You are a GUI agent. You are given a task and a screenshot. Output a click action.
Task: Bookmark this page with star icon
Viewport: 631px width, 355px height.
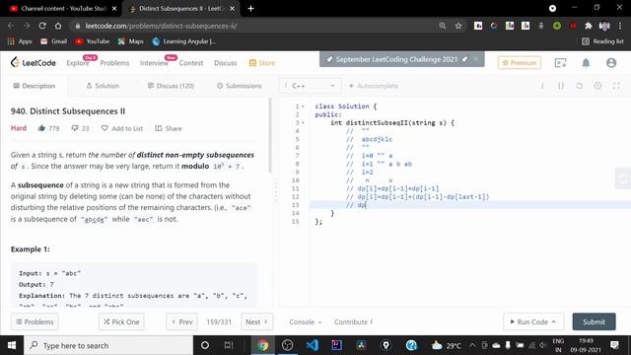[457, 26]
